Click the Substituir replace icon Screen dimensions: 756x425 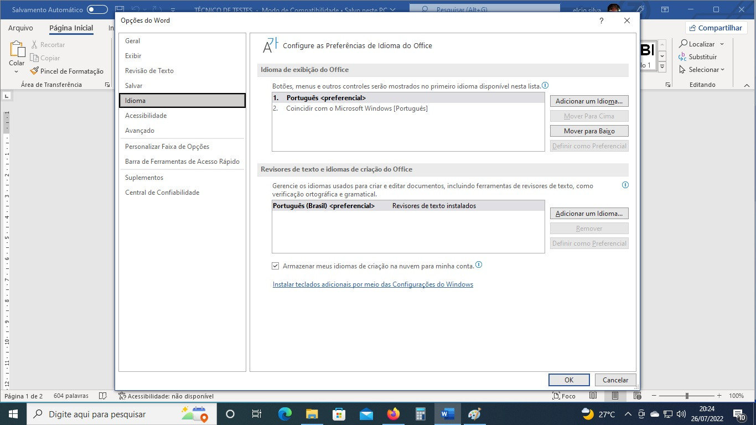tap(682, 57)
